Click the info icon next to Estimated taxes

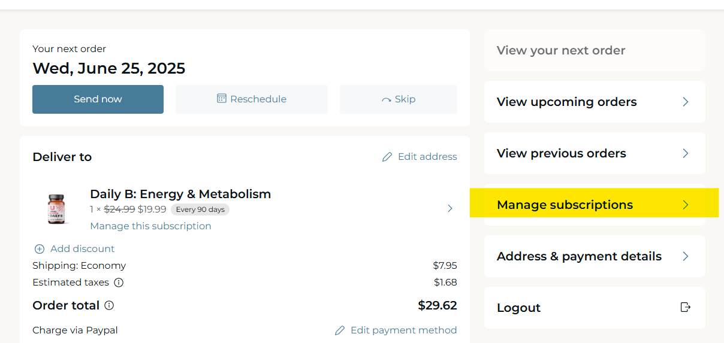[x=119, y=283]
